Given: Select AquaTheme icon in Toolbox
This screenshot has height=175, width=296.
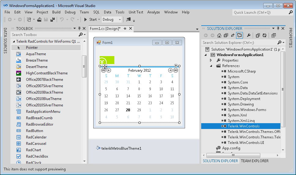Looking at the screenshot, I should pos(18,54).
